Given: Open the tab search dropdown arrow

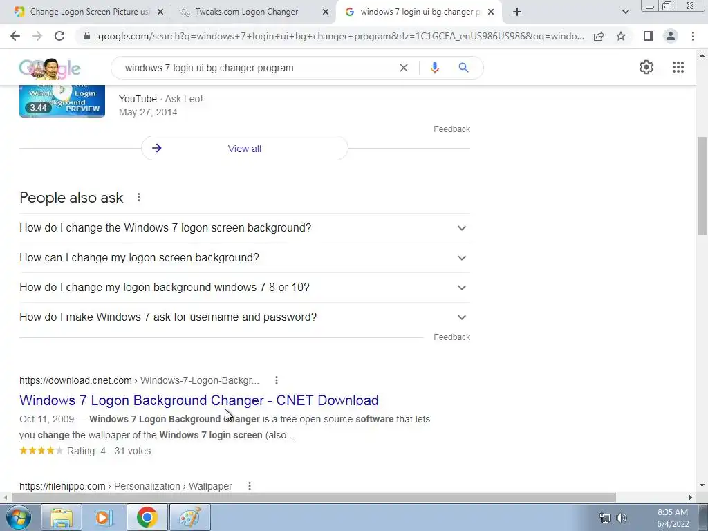Looking at the screenshot, I should [625, 12].
